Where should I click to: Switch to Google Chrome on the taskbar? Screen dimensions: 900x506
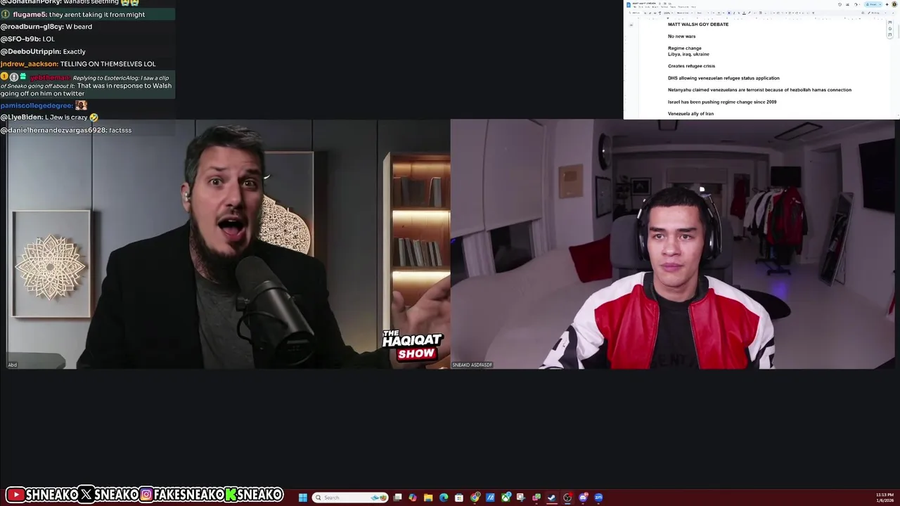click(x=475, y=498)
